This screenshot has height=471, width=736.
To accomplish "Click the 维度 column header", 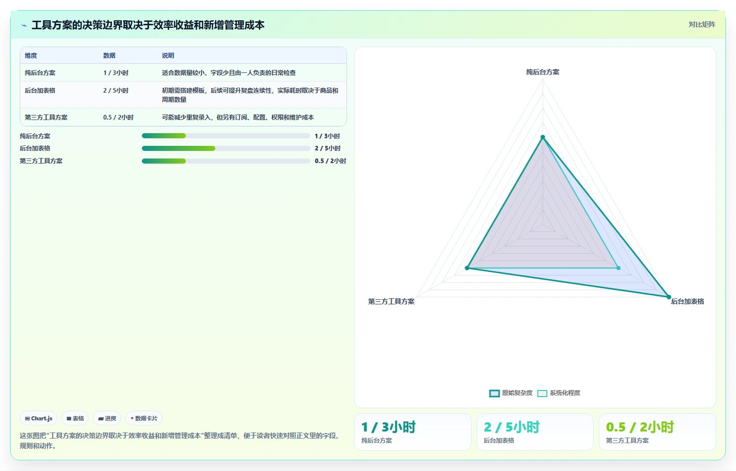I will tap(31, 56).
